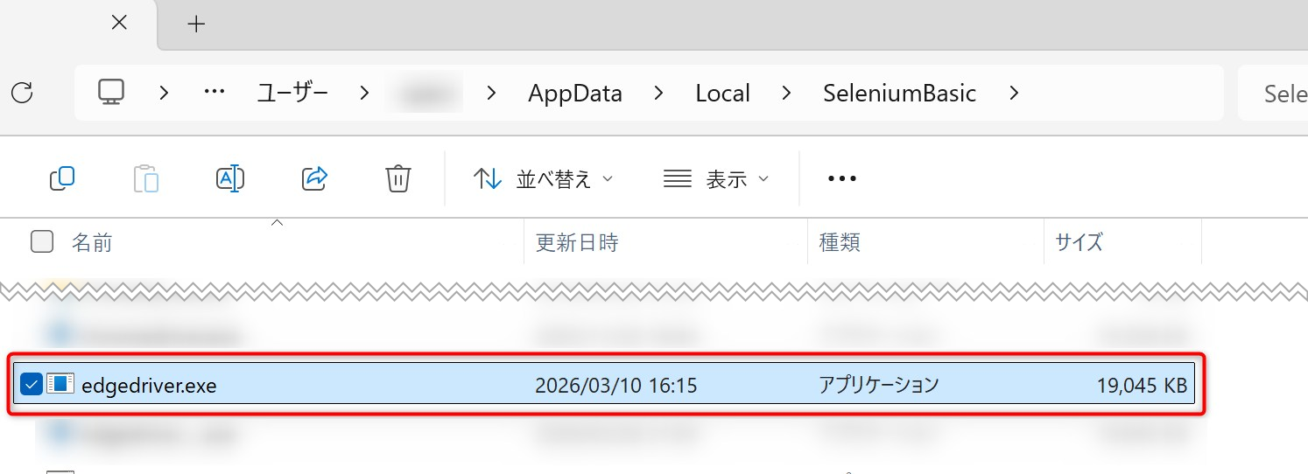Click the Delete trash can icon

398,179
